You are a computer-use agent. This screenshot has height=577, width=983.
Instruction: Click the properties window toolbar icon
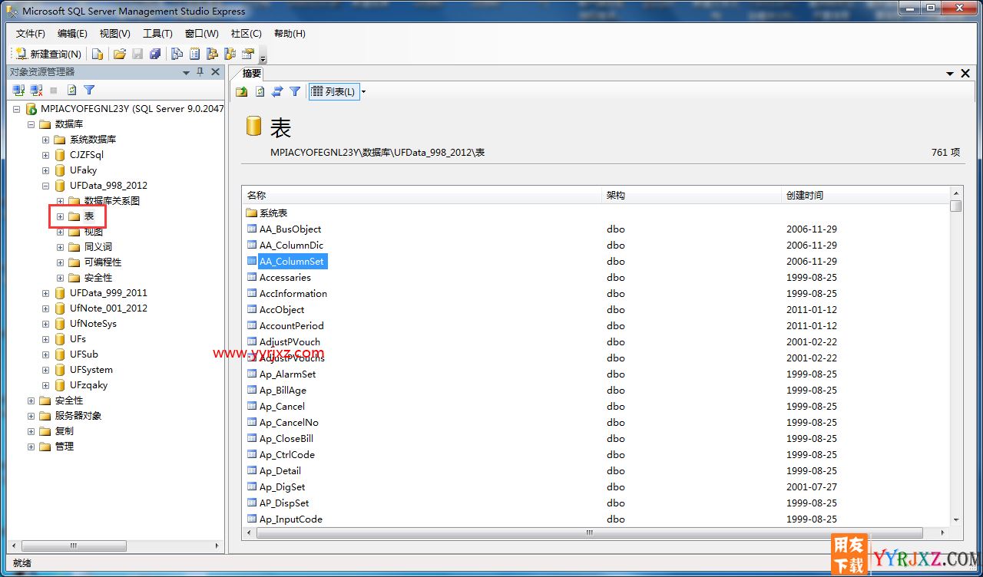pos(247,54)
